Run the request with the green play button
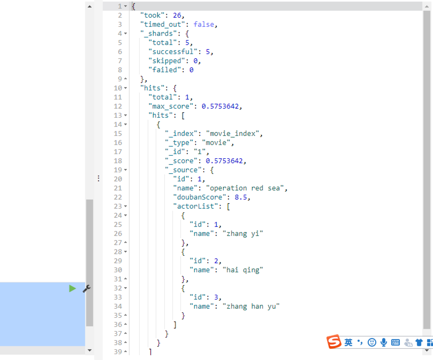 (72, 289)
